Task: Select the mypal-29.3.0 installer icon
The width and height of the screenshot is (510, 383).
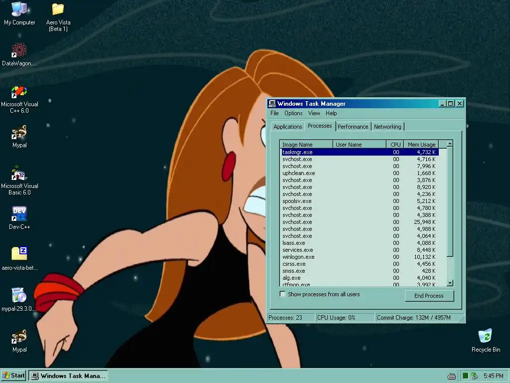Action: 19,300
